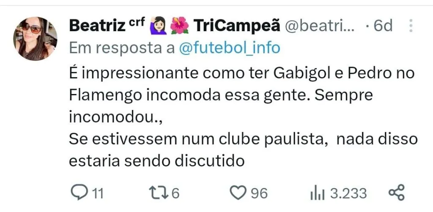Click the TriCampeã name text

237,26
